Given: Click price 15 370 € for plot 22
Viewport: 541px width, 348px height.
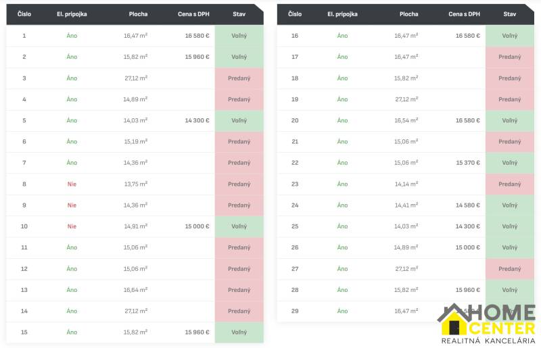Looking at the screenshot, I should click(467, 163).
